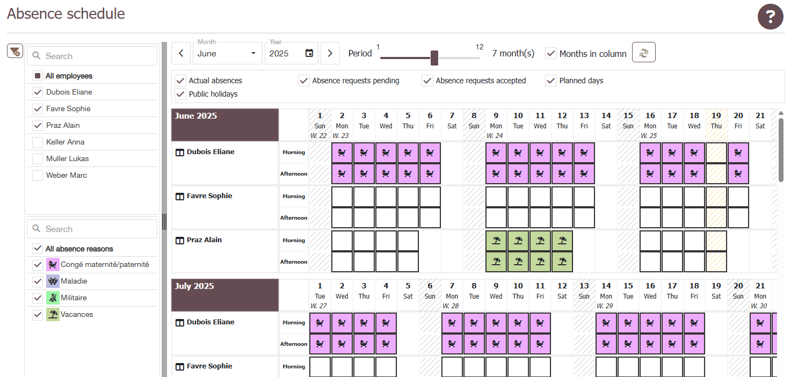Image resolution: width=791 pixels, height=377 pixels.
Task: Click the Militaire absence reason icon
Action: (x=53, y=298)
